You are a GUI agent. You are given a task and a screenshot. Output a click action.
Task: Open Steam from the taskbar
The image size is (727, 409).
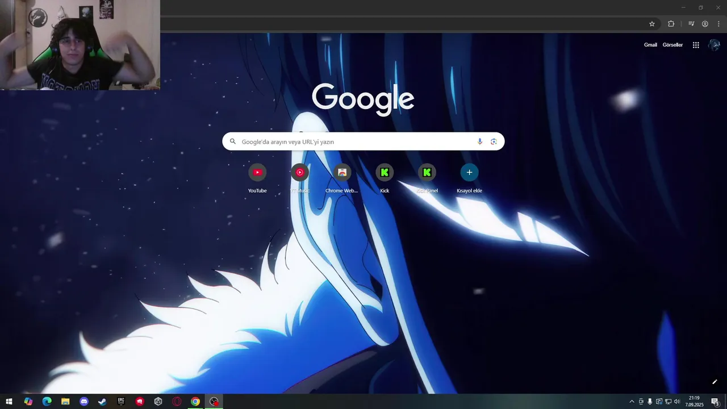click(102, 402)
